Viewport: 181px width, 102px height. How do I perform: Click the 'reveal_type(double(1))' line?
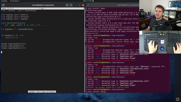[x=12, y=46]
